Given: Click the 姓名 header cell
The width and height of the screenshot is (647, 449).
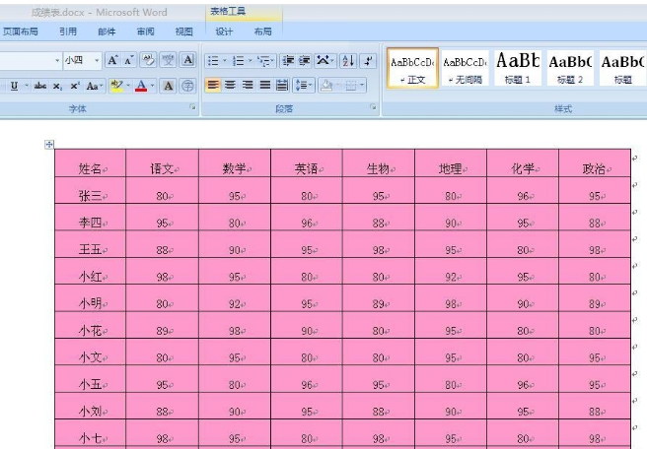Looking at the screenshot, I should (91, 163).
